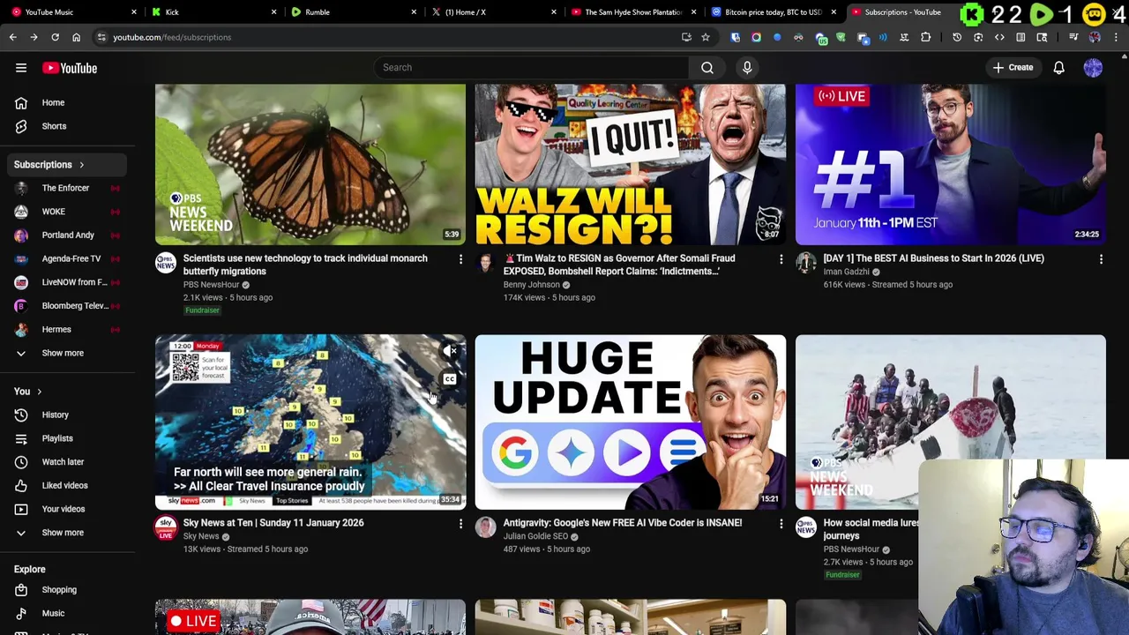
Task: Start voice search with the microphone
Action: pyautogui.click(x=747, y=67)
